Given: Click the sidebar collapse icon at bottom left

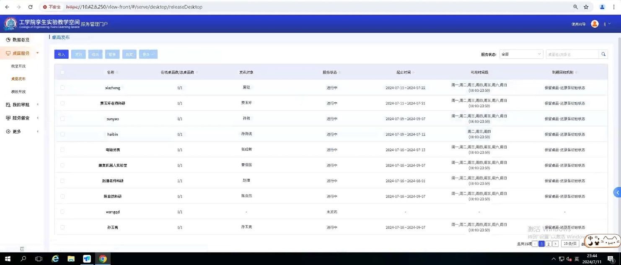Looking at the screenshot, I should click(x=22, y=249).
